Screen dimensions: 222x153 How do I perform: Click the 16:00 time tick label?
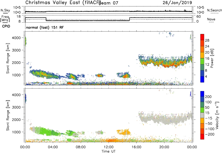(x=136, y=147)
